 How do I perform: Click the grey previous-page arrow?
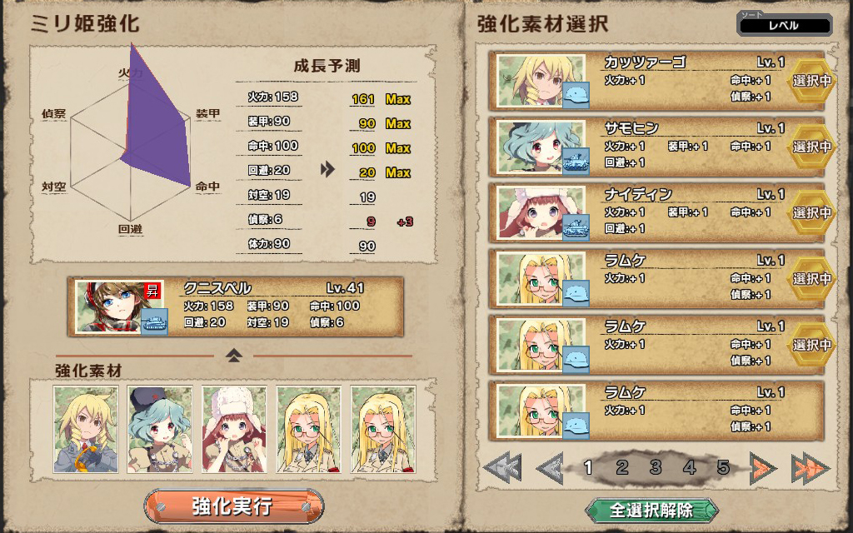550,468
